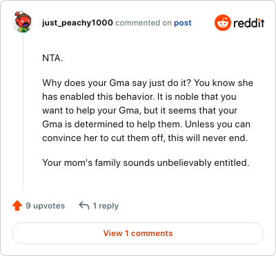276x256 pixels.
Task: Open the just_peachy1000 avatar image
Action: (23, 22)
